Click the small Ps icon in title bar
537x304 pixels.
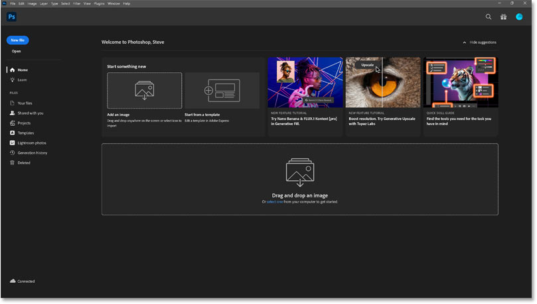(4, 3)
